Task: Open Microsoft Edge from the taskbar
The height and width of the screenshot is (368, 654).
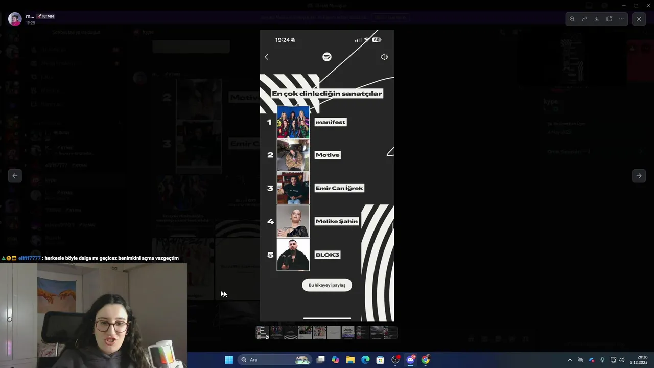Action: pyautogui.click(x=365, y=360)
